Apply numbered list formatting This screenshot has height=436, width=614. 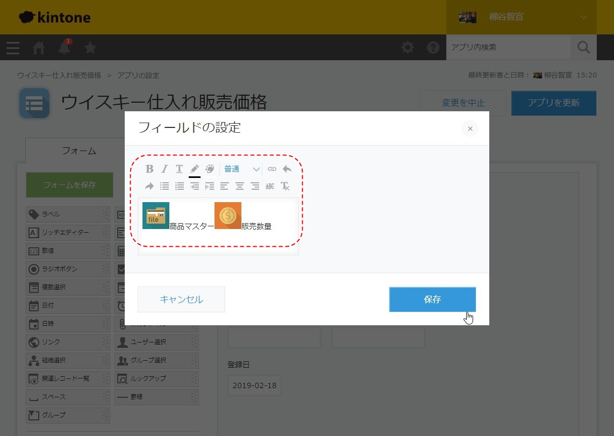click(180, 186)
